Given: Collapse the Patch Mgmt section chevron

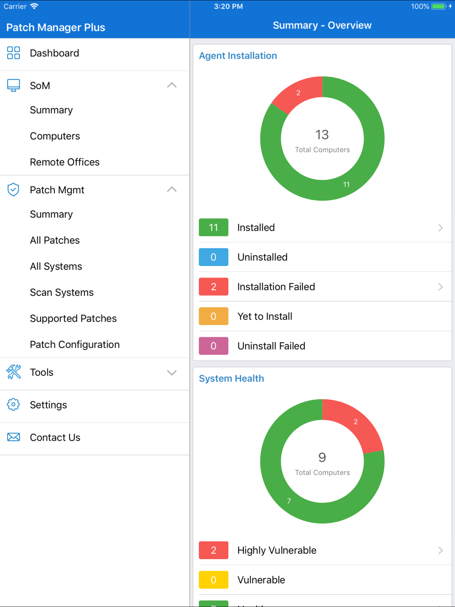Looking at the screenshot, I should tap(172, 190).
